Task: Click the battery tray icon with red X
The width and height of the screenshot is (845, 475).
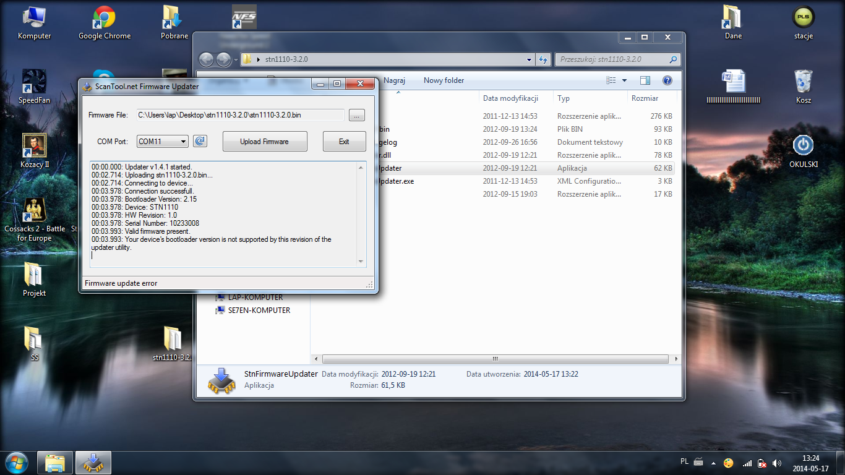Action: coord(762,463)
